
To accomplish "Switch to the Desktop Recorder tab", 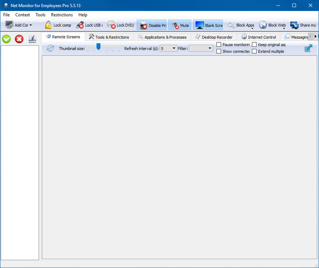I will coord(214,37).
